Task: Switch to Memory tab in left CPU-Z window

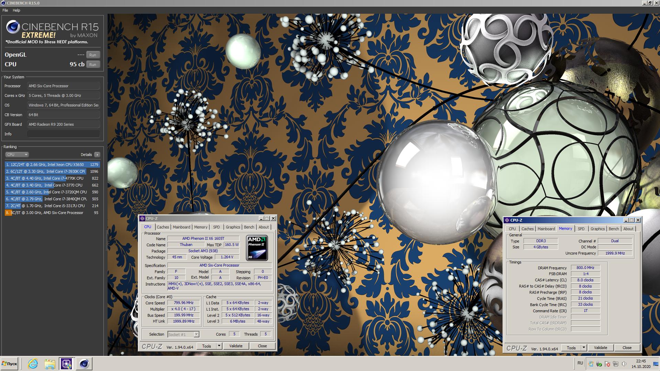Action: [201, 227]
